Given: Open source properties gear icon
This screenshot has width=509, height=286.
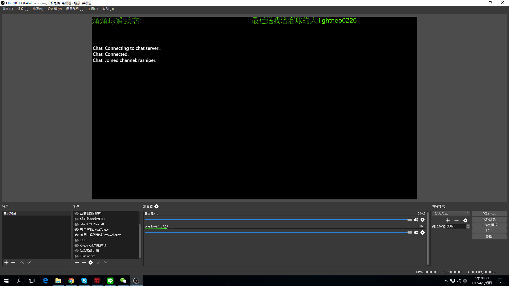Looking at the screenshot, I should coord(91,262).
